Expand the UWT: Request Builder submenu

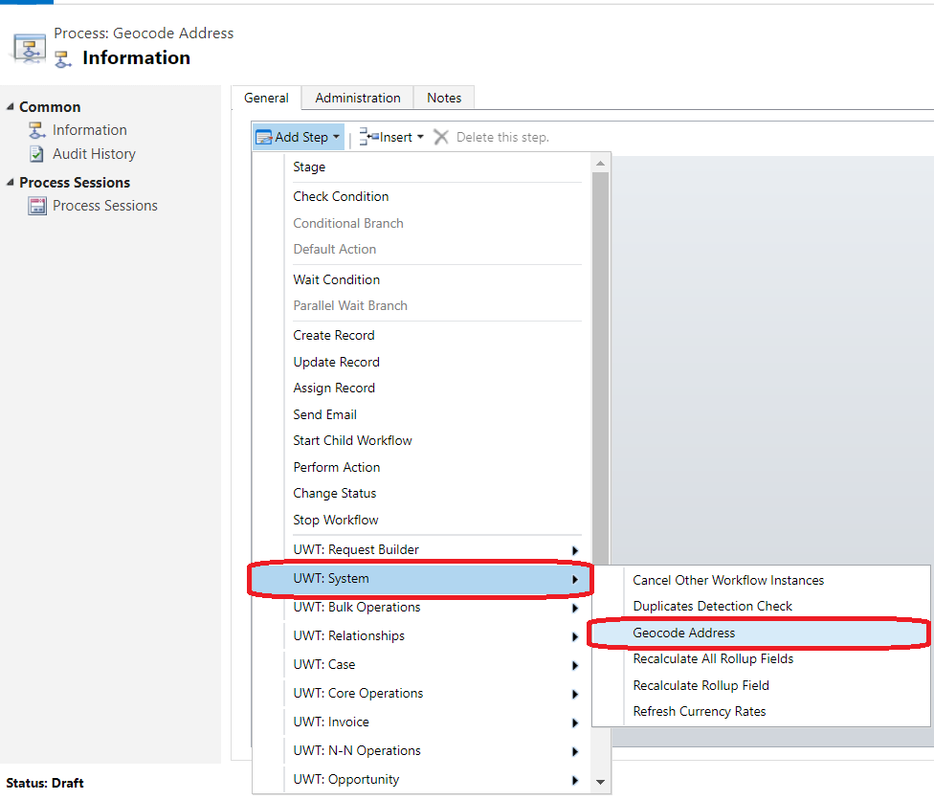click(574, 550)
